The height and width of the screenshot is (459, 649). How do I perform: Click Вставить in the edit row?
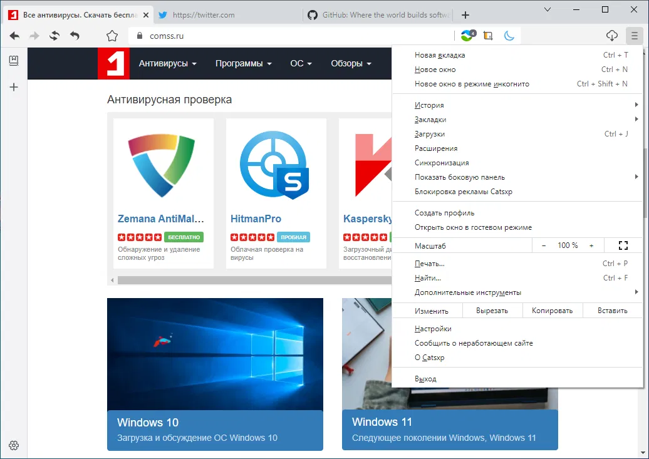pos(613,311)
